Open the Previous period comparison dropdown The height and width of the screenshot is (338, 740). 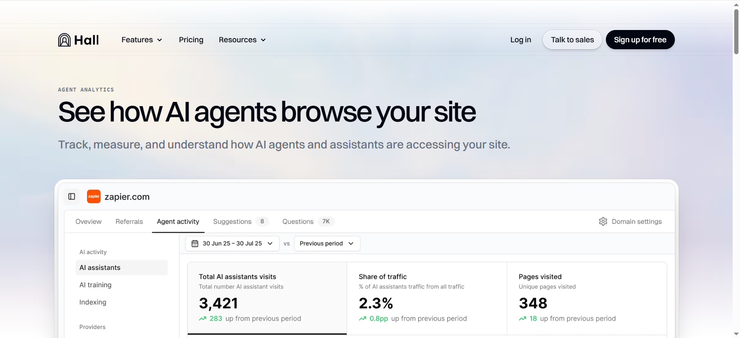pyautogui.click(x=327, y=243)
